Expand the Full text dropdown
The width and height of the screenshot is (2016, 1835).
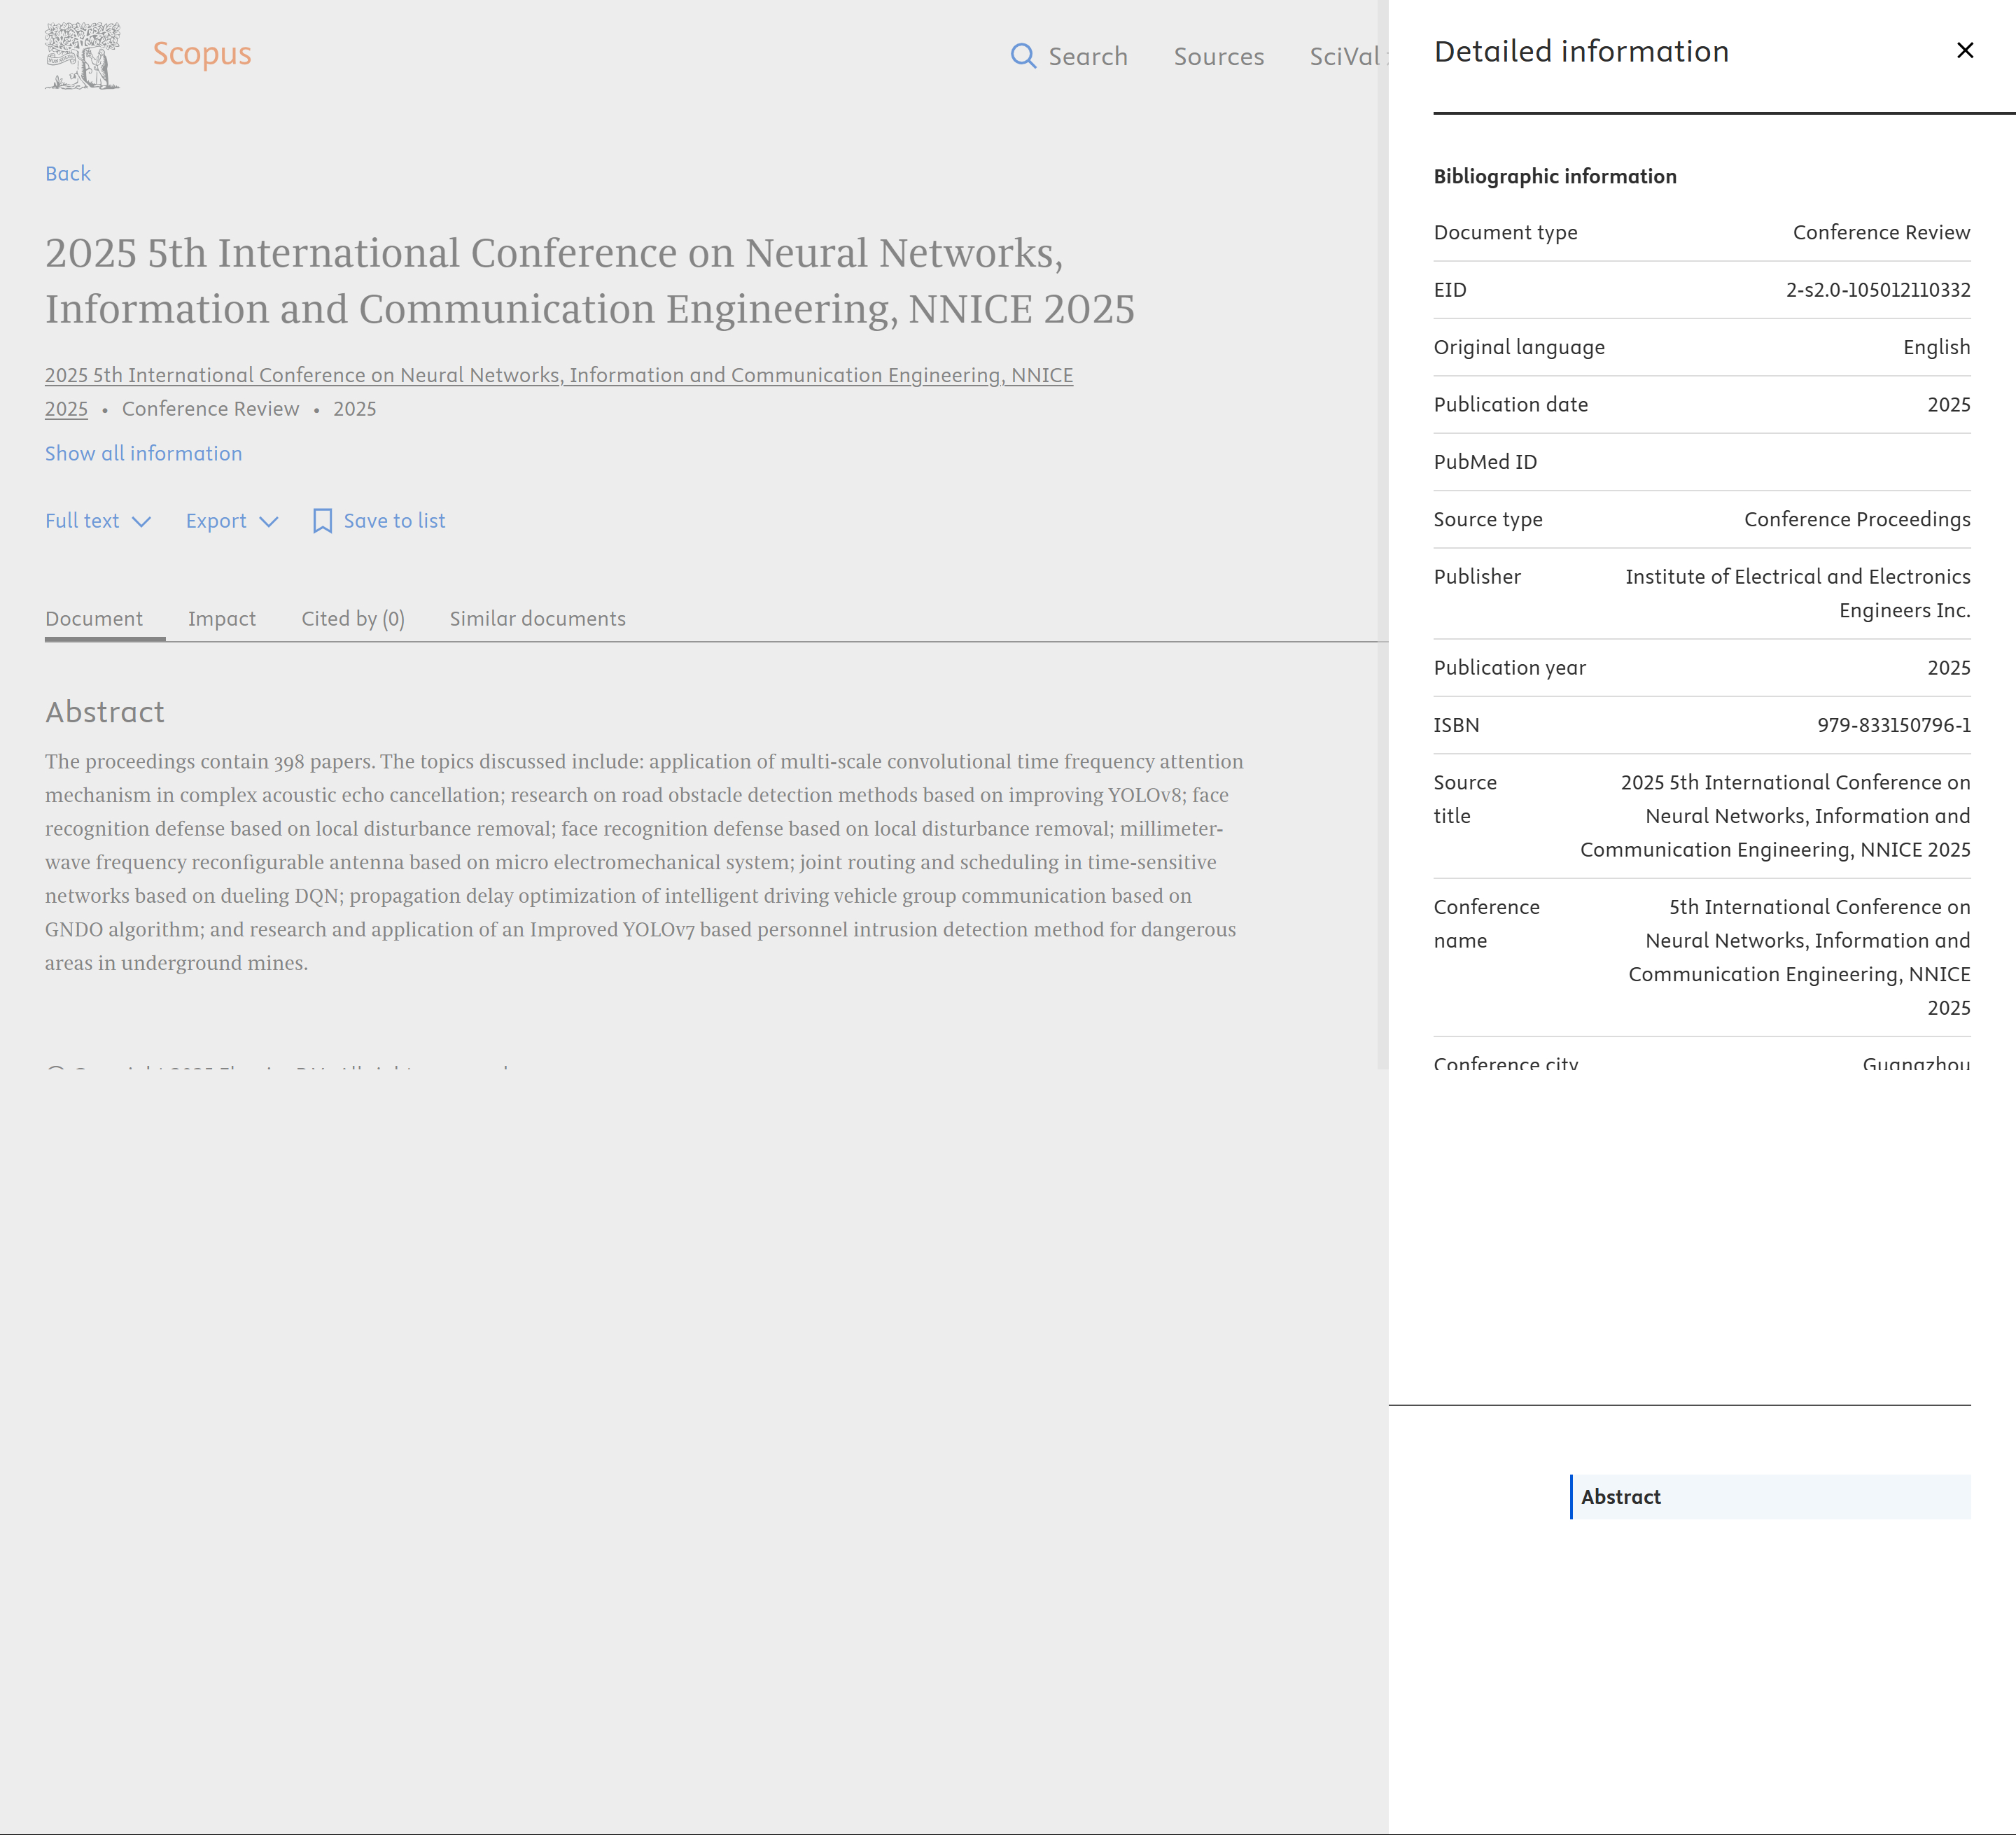(98, 521)
